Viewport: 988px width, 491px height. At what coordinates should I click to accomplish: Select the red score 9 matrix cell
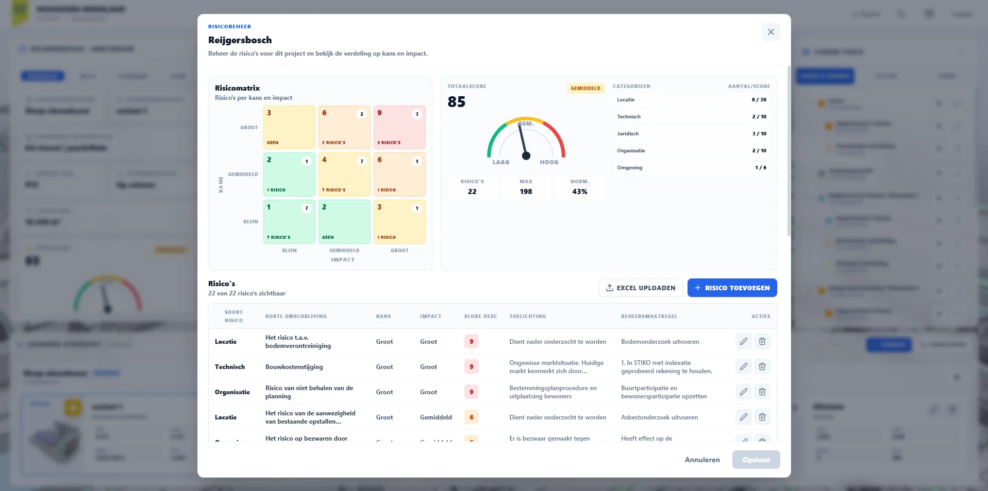(x=399, y=127)
